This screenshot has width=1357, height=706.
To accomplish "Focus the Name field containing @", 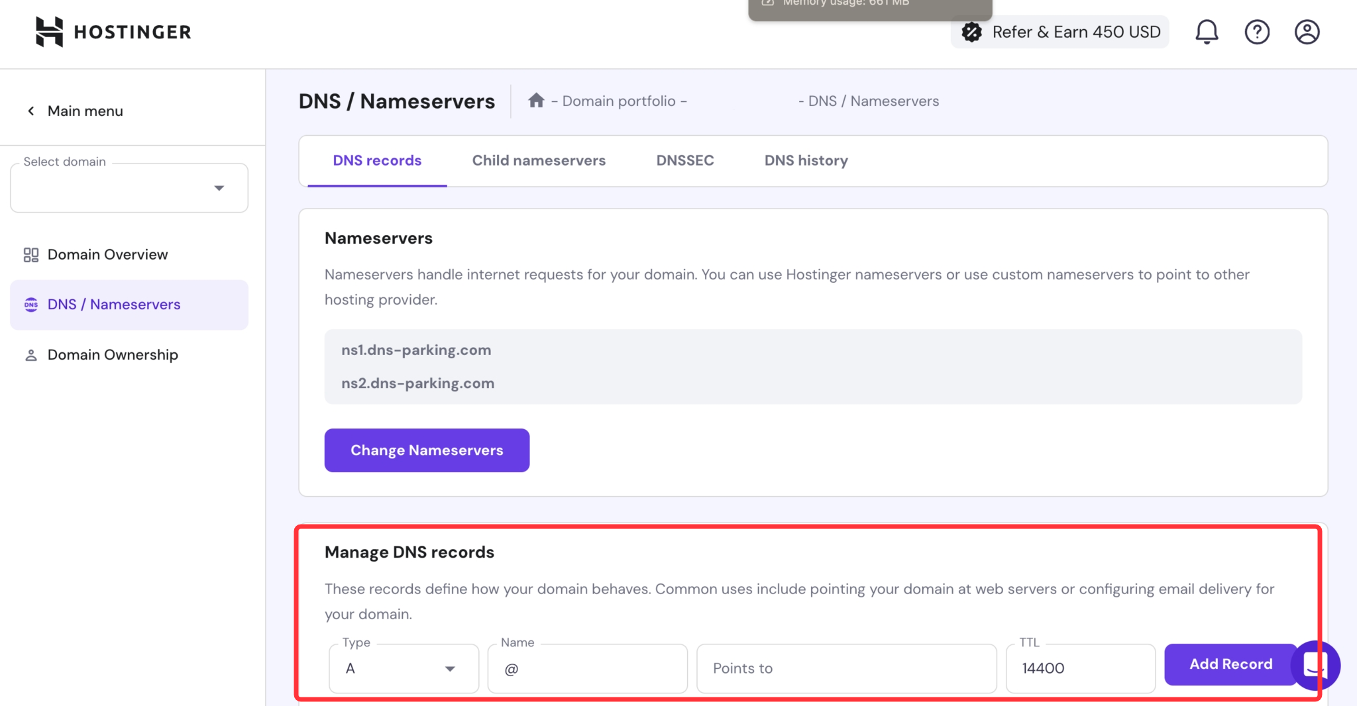I will 588,668.
